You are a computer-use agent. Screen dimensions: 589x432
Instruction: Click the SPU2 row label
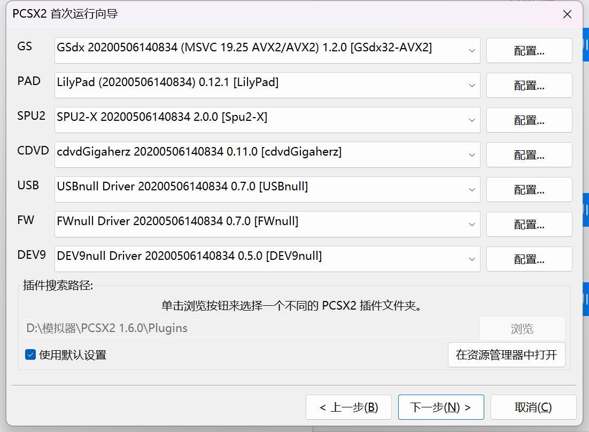click(x=31, y=115)
